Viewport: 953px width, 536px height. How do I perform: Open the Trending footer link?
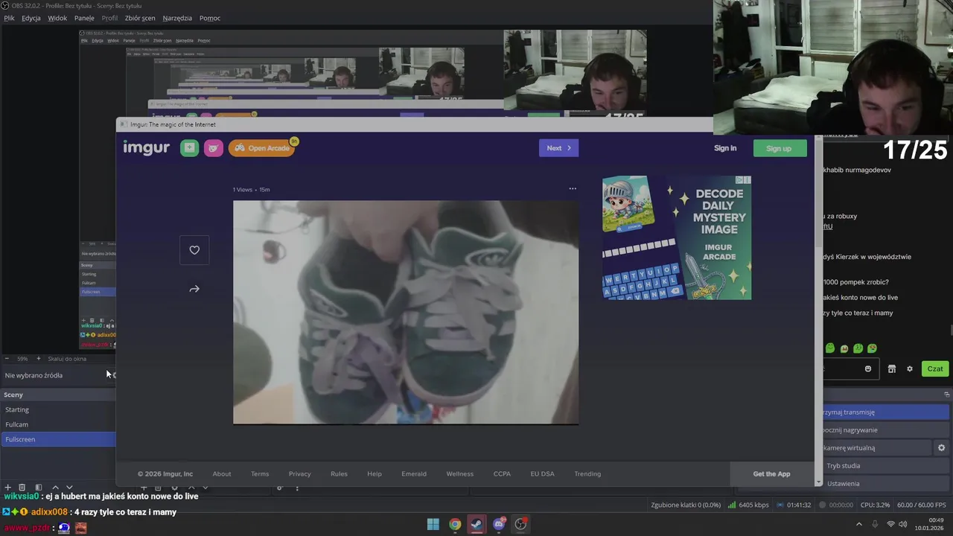pyautogui.click(x=587, y=473)
